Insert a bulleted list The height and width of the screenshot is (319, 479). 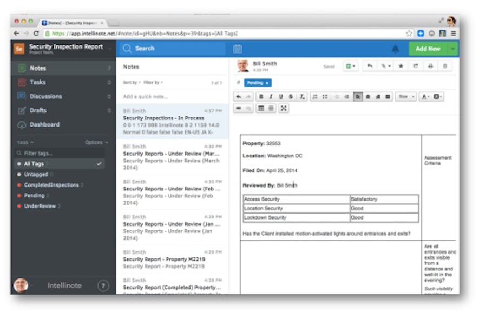(325, 97)
